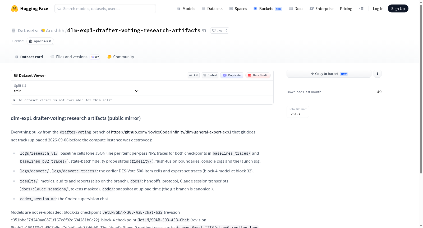Screen dimensions: 423x228
Task: Click the page heading about research artifacts
Action: (76, 118)
